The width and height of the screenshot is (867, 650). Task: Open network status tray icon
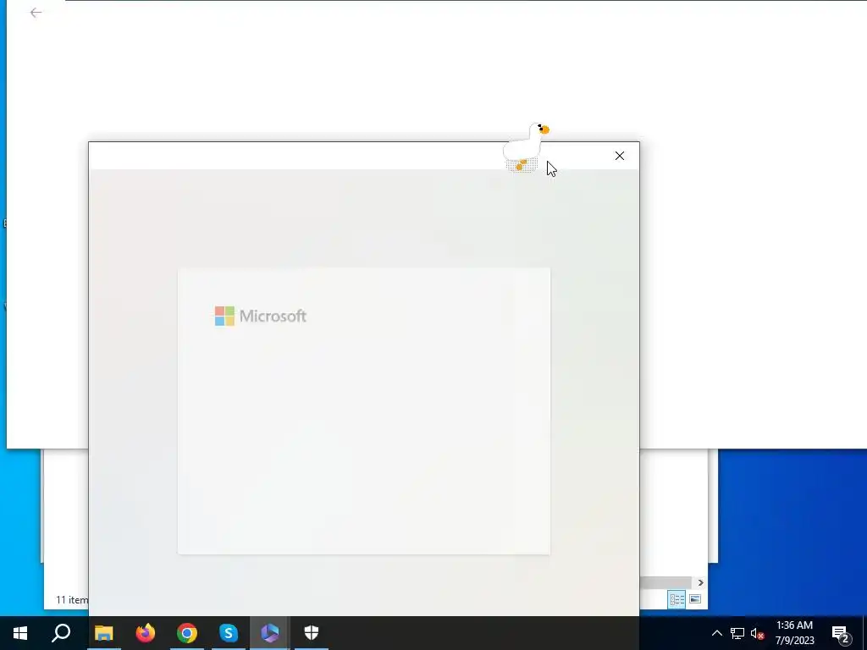[737, 633]
